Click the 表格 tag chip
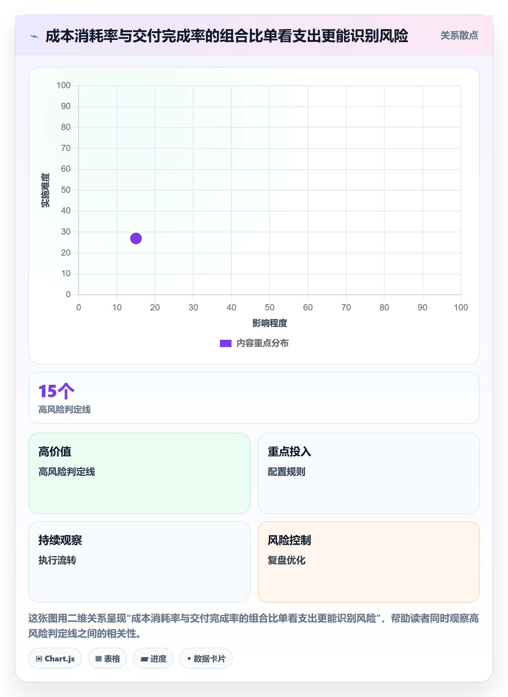The width and height of the screenshot is (508, 697). [x=107, y=659]
